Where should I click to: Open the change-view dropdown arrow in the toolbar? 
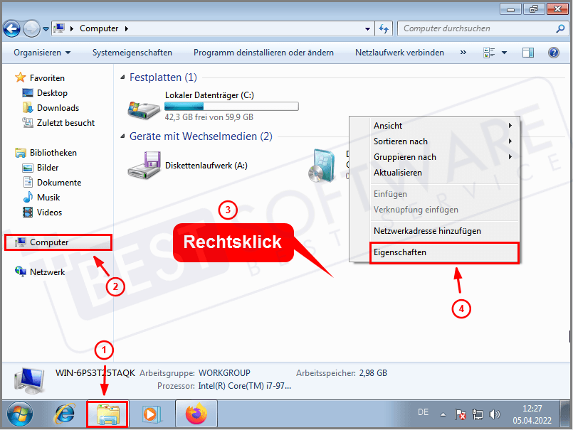point(504,52)
